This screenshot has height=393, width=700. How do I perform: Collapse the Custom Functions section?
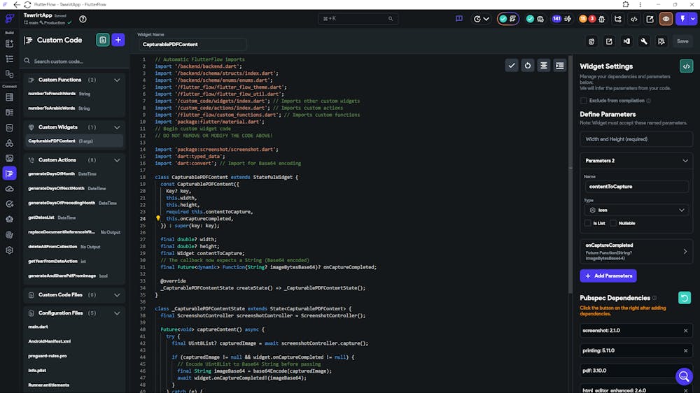coord(117,80)
